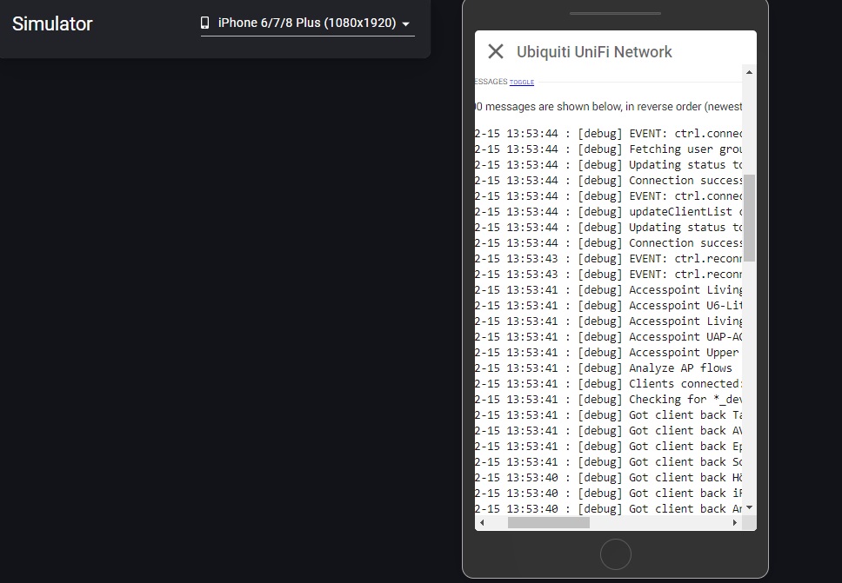
Task: Select the 'updateClientList' debug line
Action: tap(608, 211)
